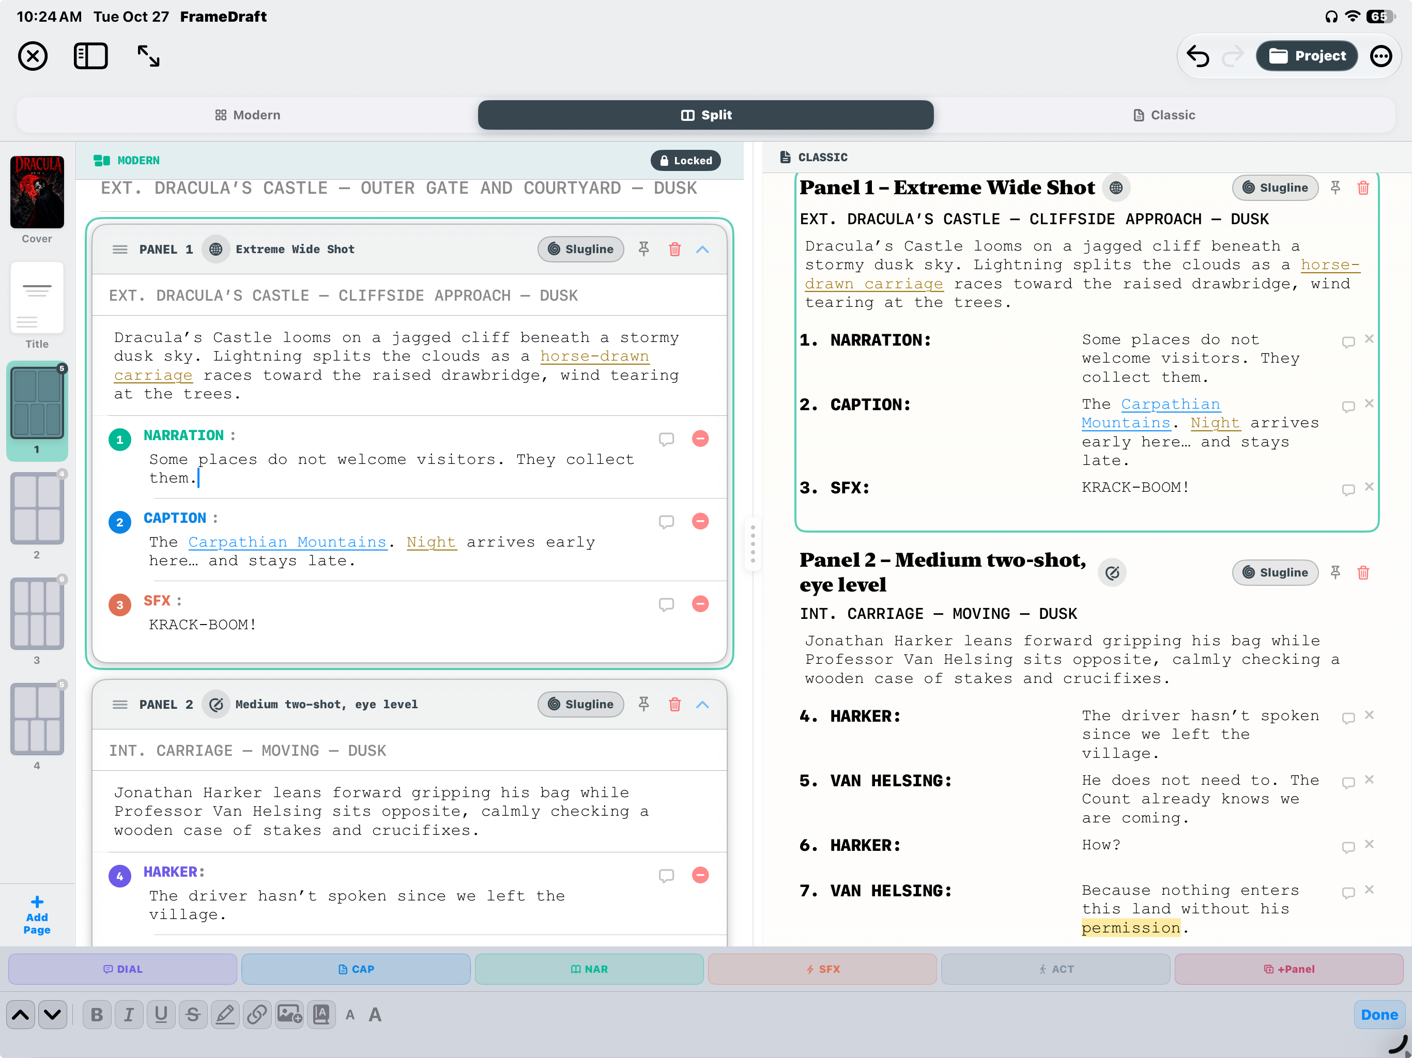
Task: Apply strikethrough formatting
Action: point(193,1015)
